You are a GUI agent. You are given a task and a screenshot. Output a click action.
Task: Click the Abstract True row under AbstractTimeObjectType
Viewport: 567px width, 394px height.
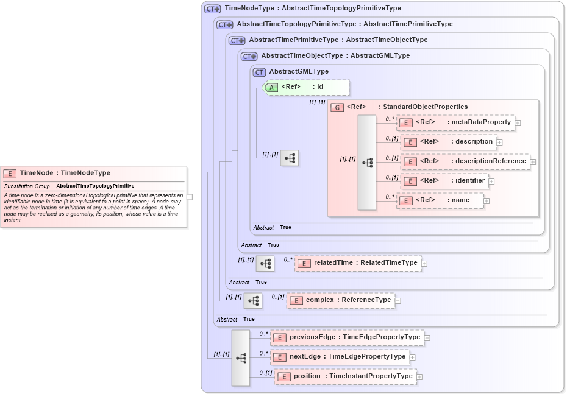[260, 245]
